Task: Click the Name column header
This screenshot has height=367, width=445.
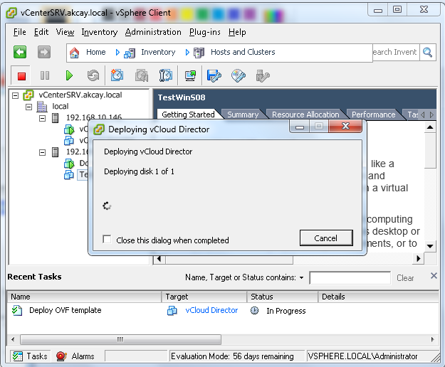Action: [84, 297]
